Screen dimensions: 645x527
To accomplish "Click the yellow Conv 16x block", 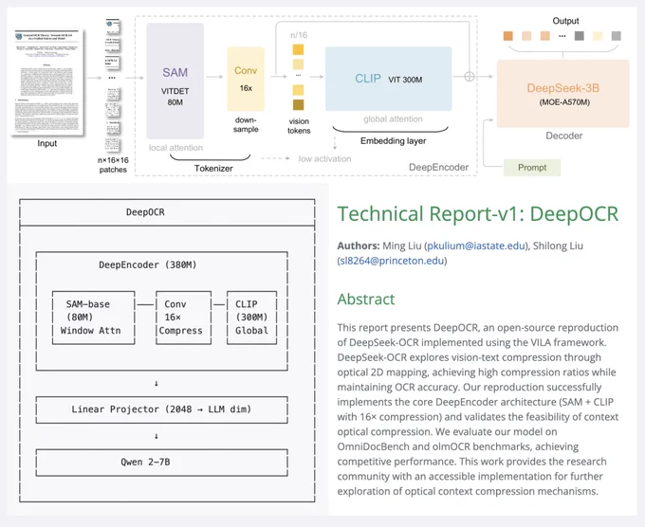I will click(x=246, y=79).
